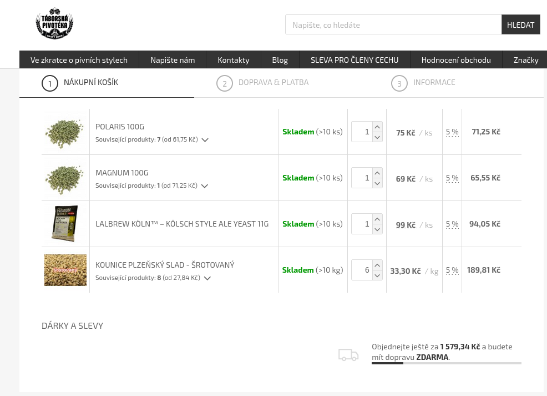Click the Lalbrew Köln yeast packet image

[x=65, y=224]
